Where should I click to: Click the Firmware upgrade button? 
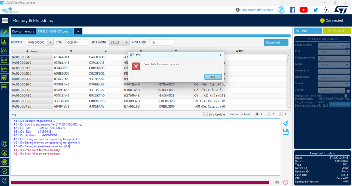(340, 104)
